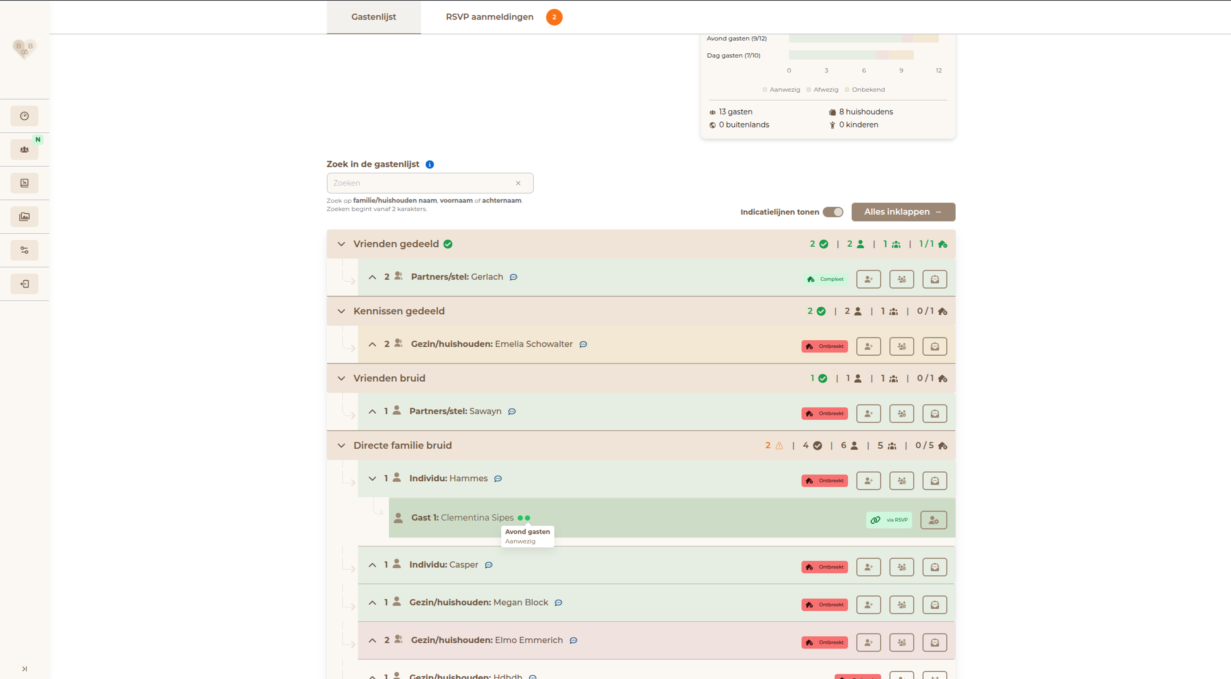Viewport: 1231px width, 679px height.
Task: Expand the sidebar with the arrow icon
Action: [24, 668]
